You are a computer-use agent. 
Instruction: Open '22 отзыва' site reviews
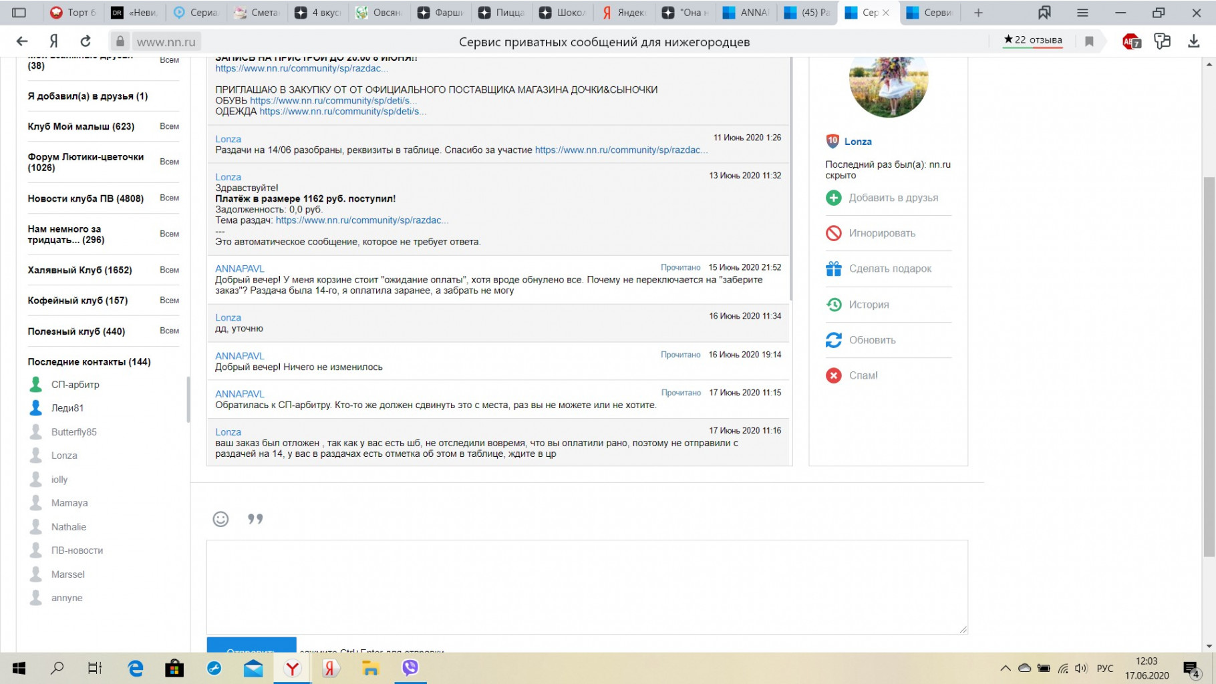click(1033, 40)
